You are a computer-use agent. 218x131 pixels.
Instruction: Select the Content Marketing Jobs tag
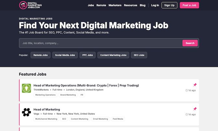113,55
